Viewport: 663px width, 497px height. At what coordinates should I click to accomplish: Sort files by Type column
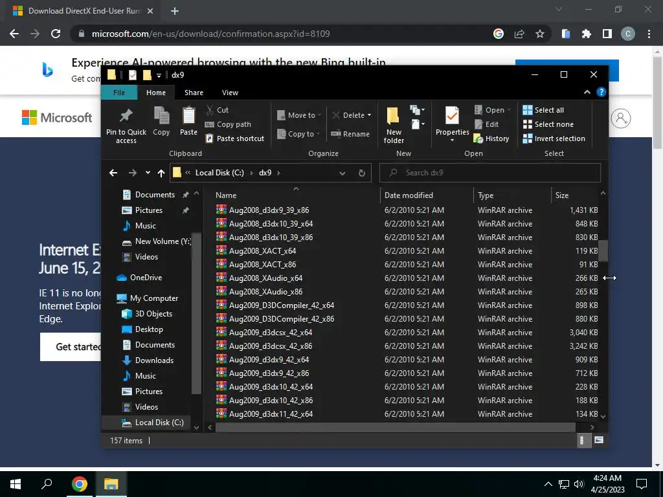(513, 195)
